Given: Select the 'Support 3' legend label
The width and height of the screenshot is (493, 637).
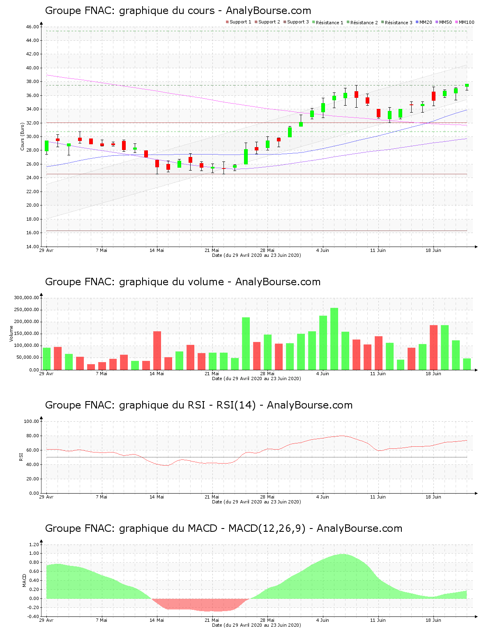Looking at the screenshot, I should [x=298, y=22].
